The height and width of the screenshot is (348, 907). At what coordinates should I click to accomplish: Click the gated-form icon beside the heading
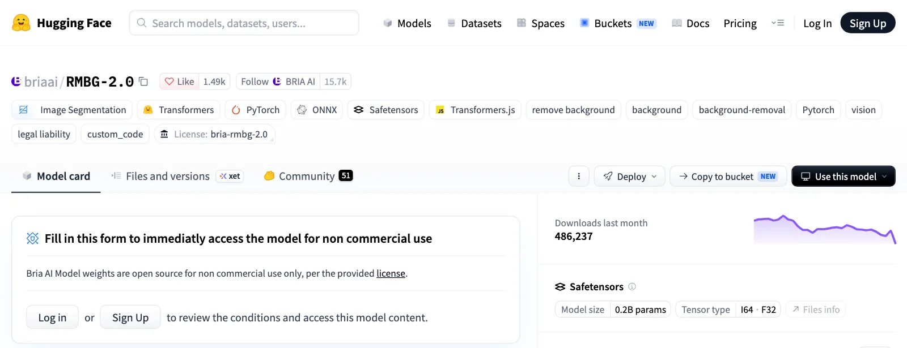coord(33,238)
